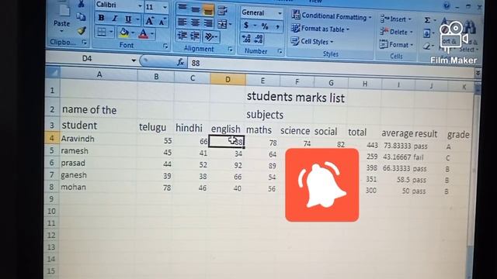Open the Font dialog launcher
The image size is (497, 279).
coord(165,46)
